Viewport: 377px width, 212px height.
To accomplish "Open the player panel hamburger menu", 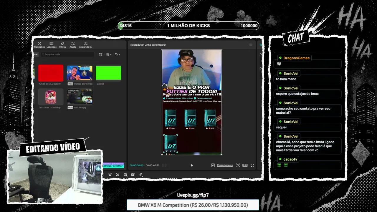I will 251,45.
